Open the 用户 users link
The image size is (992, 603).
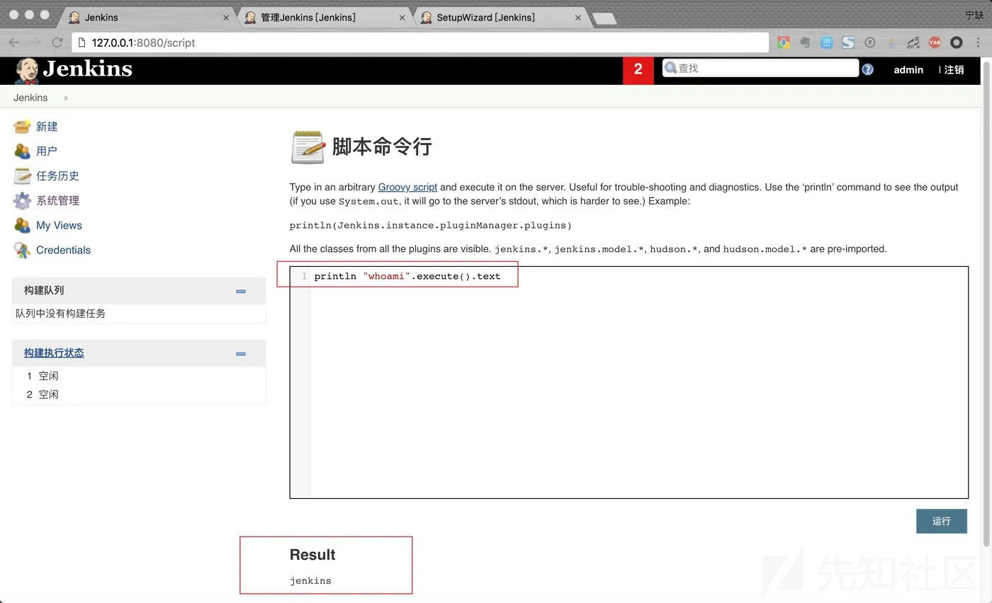pyautogui.click(x=47, y=151)
